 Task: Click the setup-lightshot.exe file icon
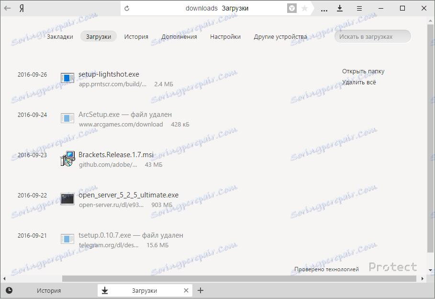(x=67, y=78)
